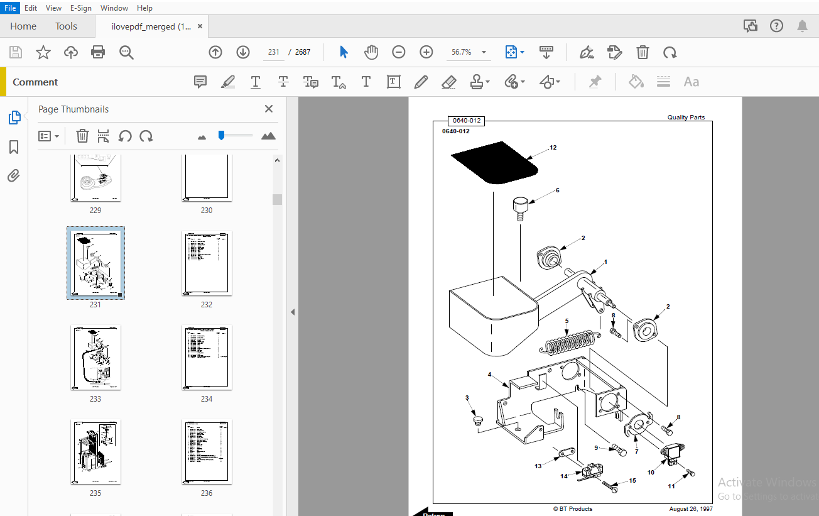Image resolution: width=819 pixels, height=516 pixels.
Task: Select page 233 thumbnail
Action: click(x=95, y=358)
